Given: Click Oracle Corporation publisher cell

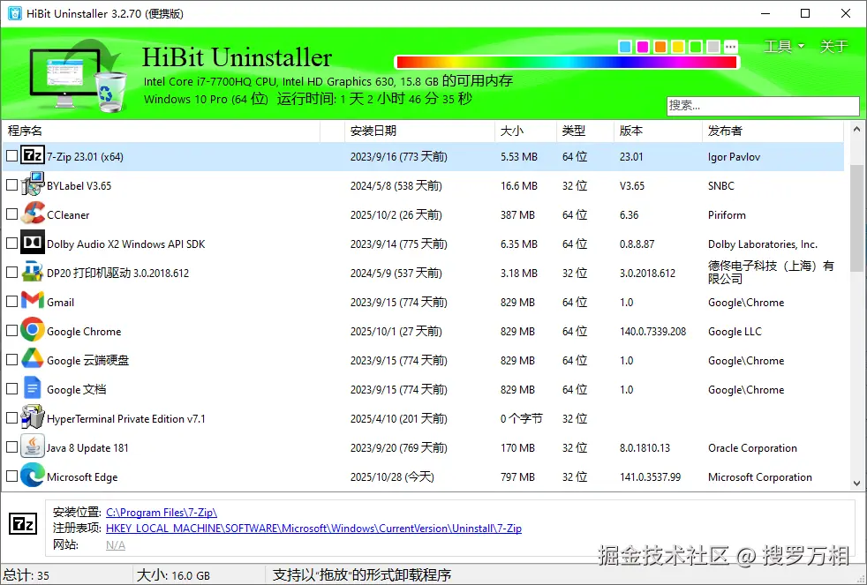Looking at the screenshot, I should pyautogui.click(x=752, y=448).
